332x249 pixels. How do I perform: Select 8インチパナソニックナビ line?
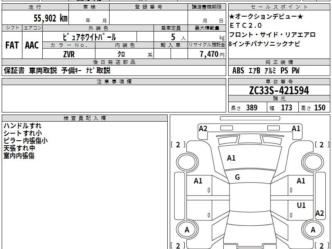pos(265,44)
